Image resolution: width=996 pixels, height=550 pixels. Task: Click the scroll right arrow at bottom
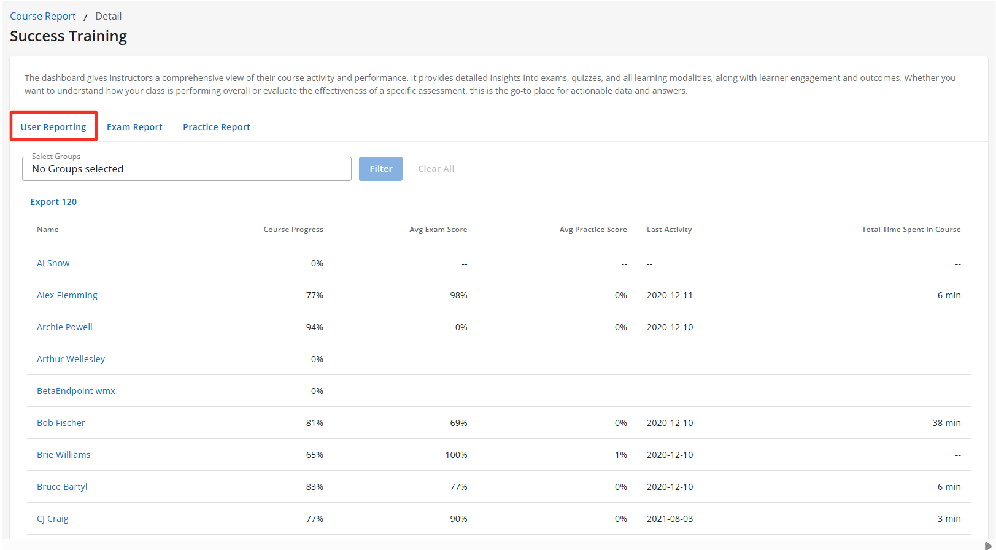click(987, 546)
